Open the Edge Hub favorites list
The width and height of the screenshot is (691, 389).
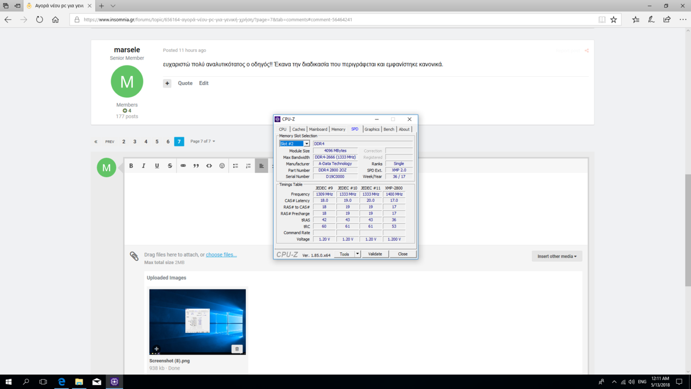click(635, 19)
